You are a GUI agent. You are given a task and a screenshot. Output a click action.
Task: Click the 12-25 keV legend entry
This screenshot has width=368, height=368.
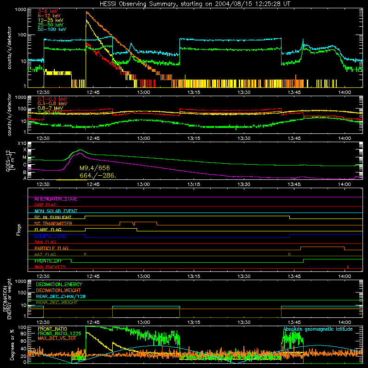(x=51, y=20)
